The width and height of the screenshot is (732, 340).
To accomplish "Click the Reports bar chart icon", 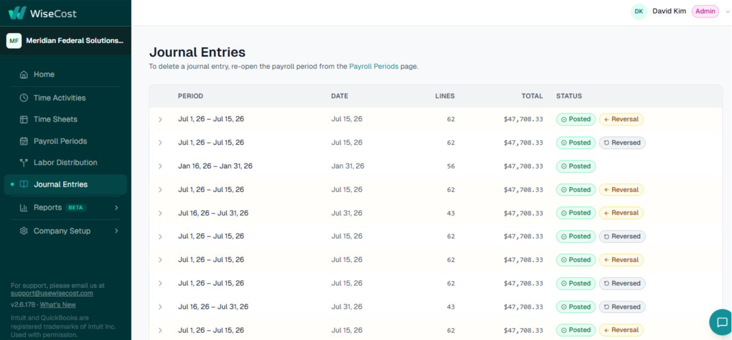I will point(24,208).
